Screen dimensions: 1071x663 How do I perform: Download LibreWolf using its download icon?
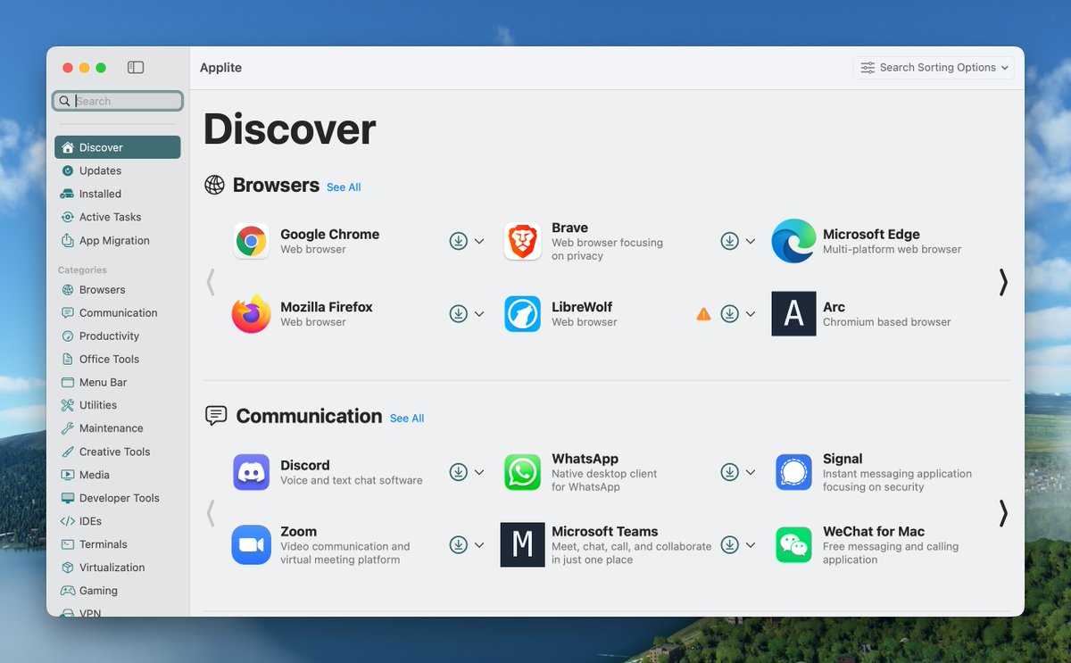coord(730,314)
